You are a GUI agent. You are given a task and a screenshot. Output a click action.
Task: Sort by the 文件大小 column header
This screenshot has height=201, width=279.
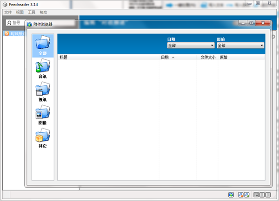pyautogui.click(x=208, y=58)
